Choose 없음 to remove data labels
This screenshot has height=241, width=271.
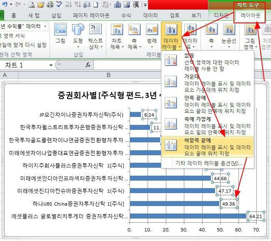(207, 62)
